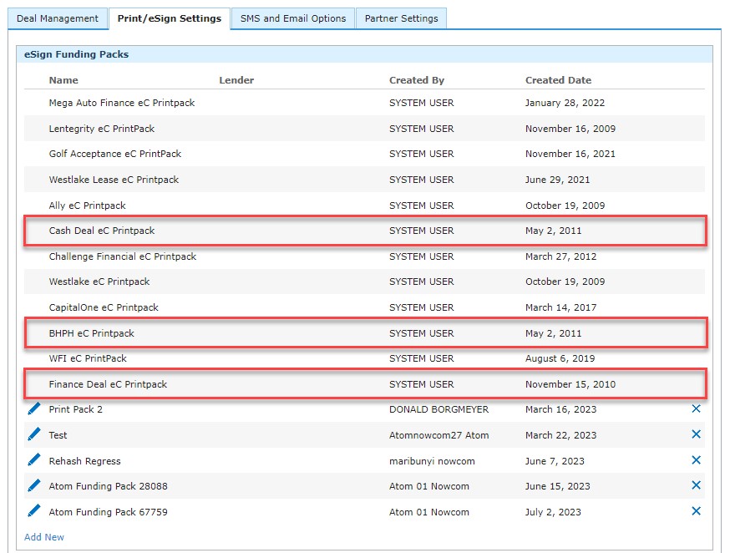Delete Atom Funding Pack 28088
This screenshot has height=553, width=730.
pyautogui.click(x=696, y=485)
